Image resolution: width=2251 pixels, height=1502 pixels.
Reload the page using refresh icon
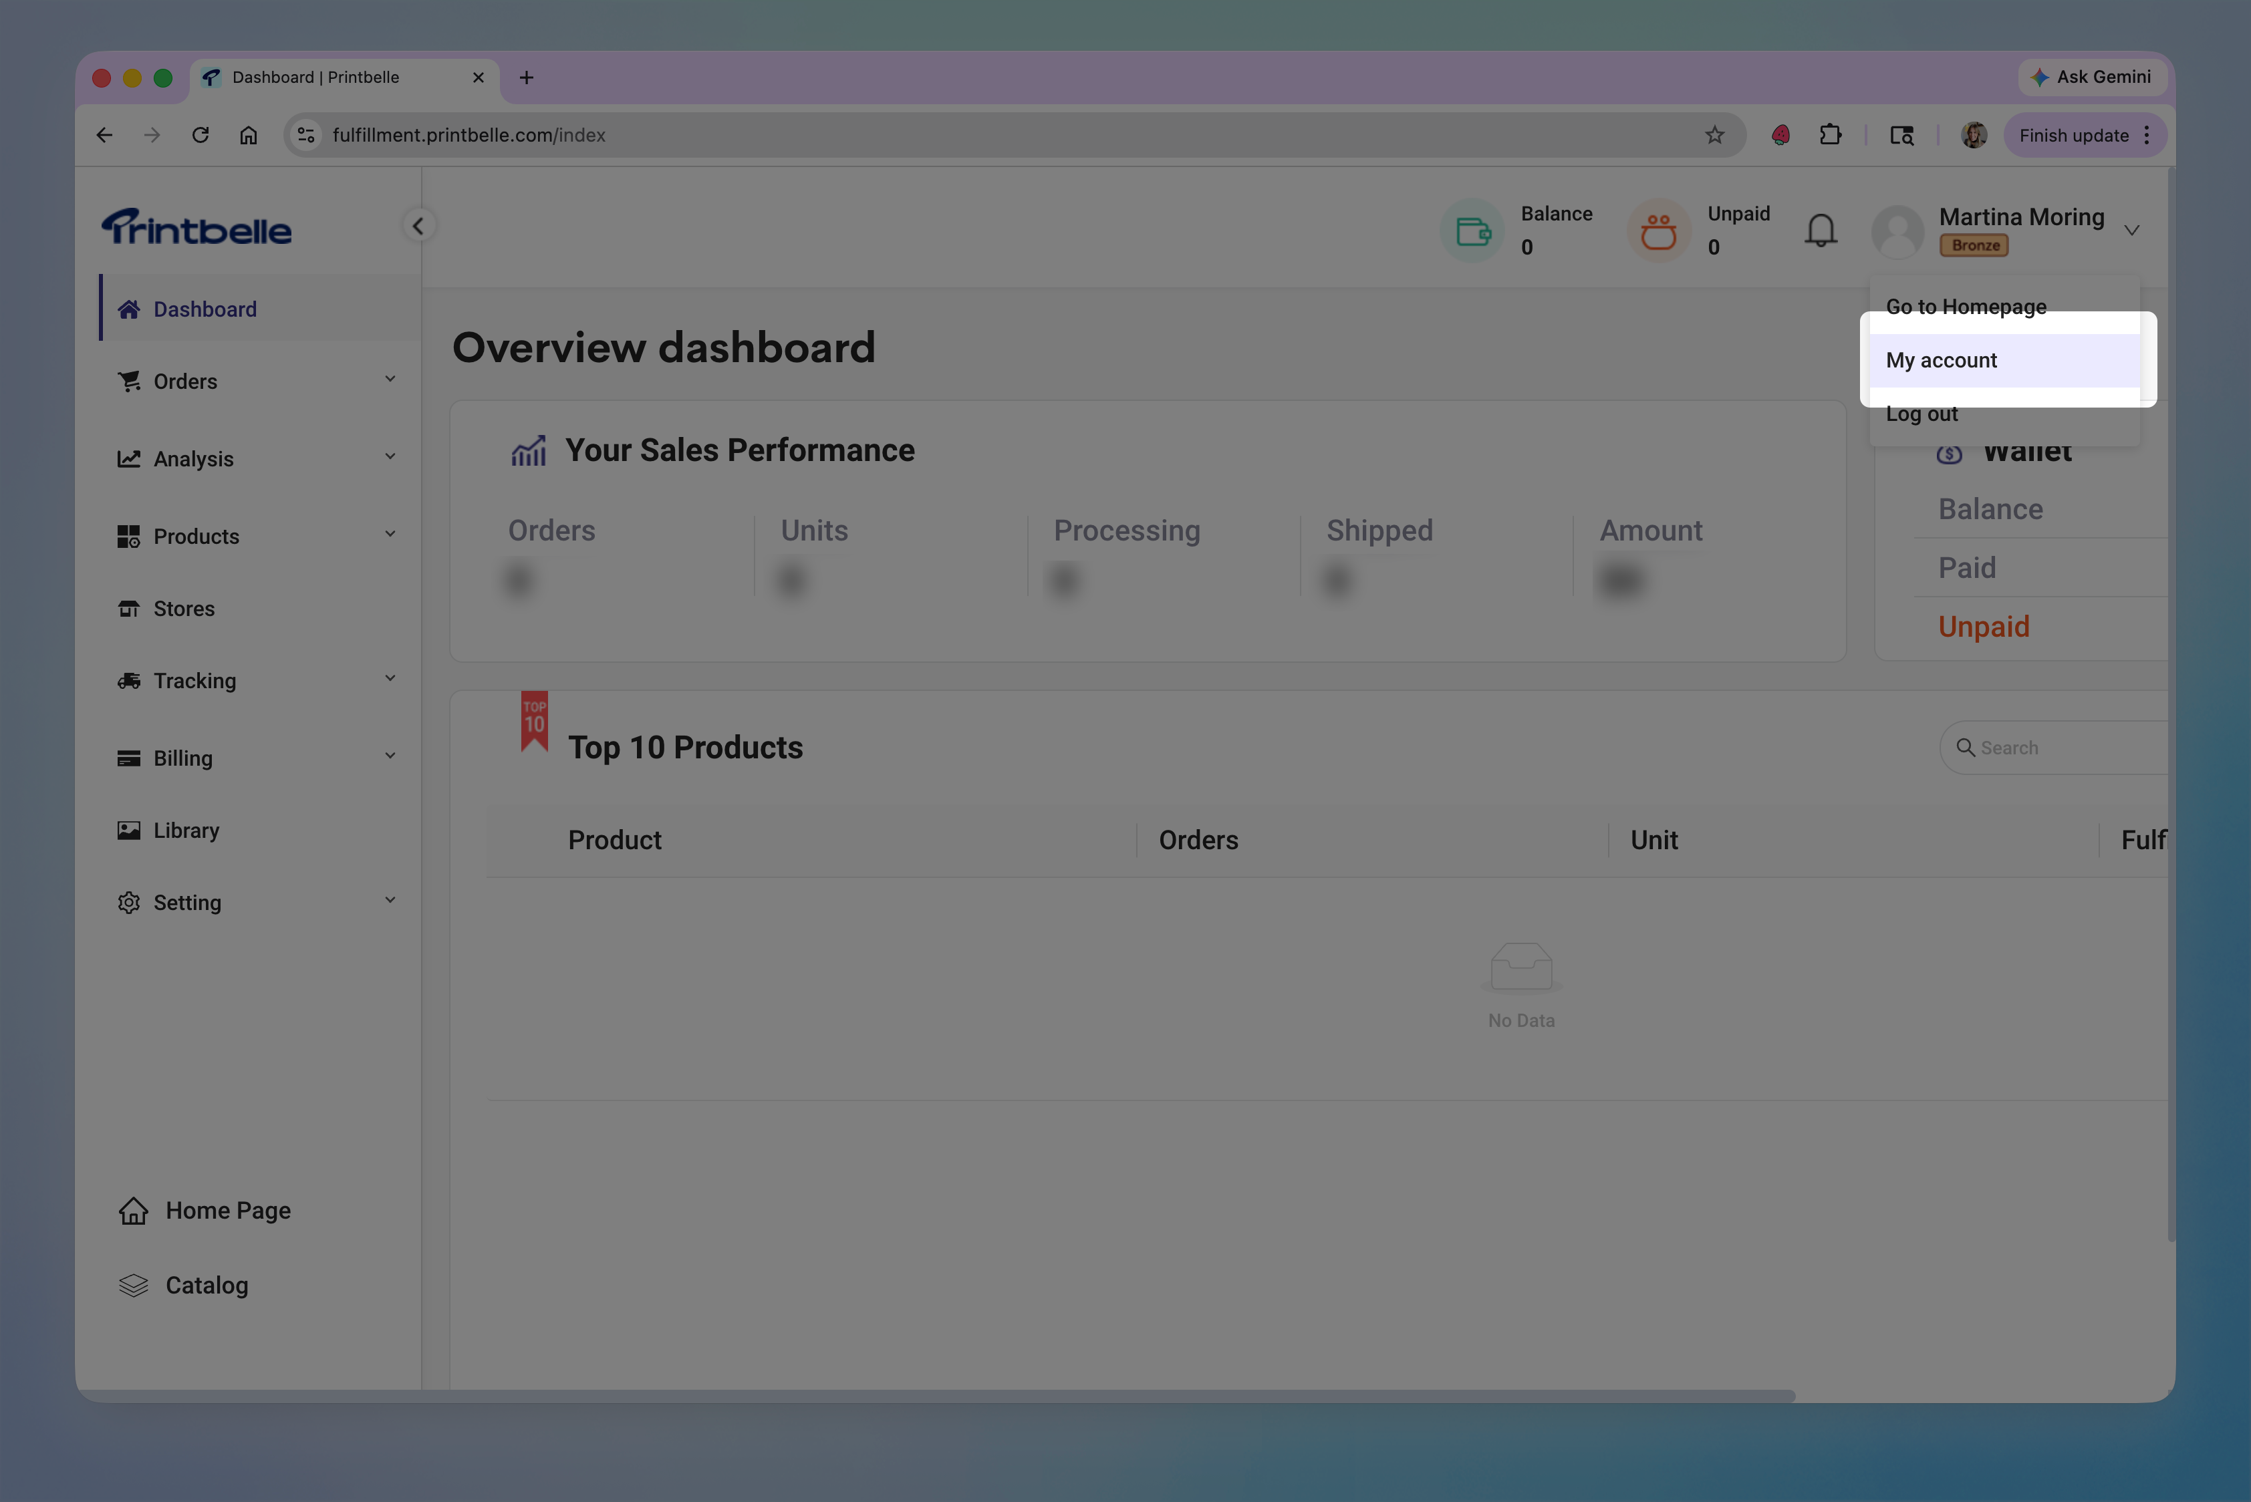point(201,135)
